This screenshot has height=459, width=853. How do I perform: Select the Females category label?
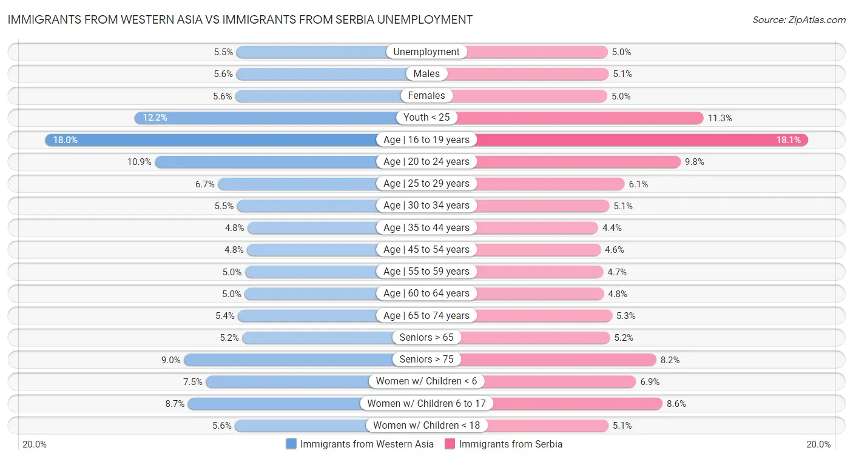pyautogui.click(x=426, y=96)
